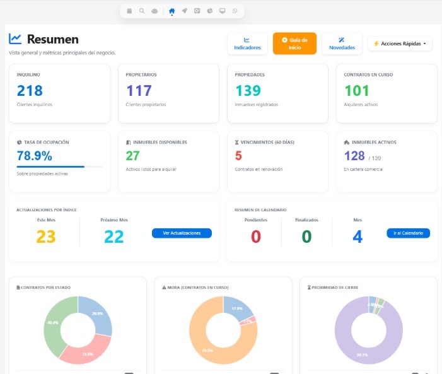Viewport: 442px width, 374px height.
Task: Click the 117 Propietarios count
Action: 139,91
